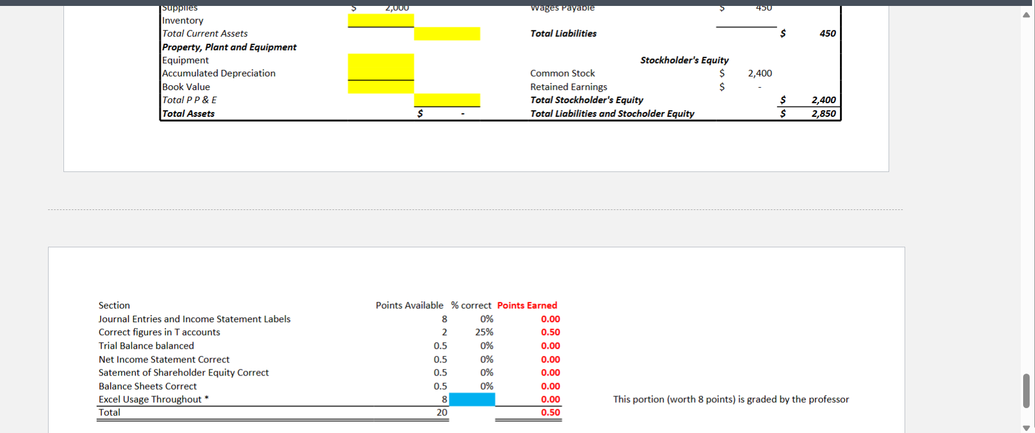Click the 'Total' row label in grading table
Viewport: 1035px width, 433px height.
[x=109, y=412]
